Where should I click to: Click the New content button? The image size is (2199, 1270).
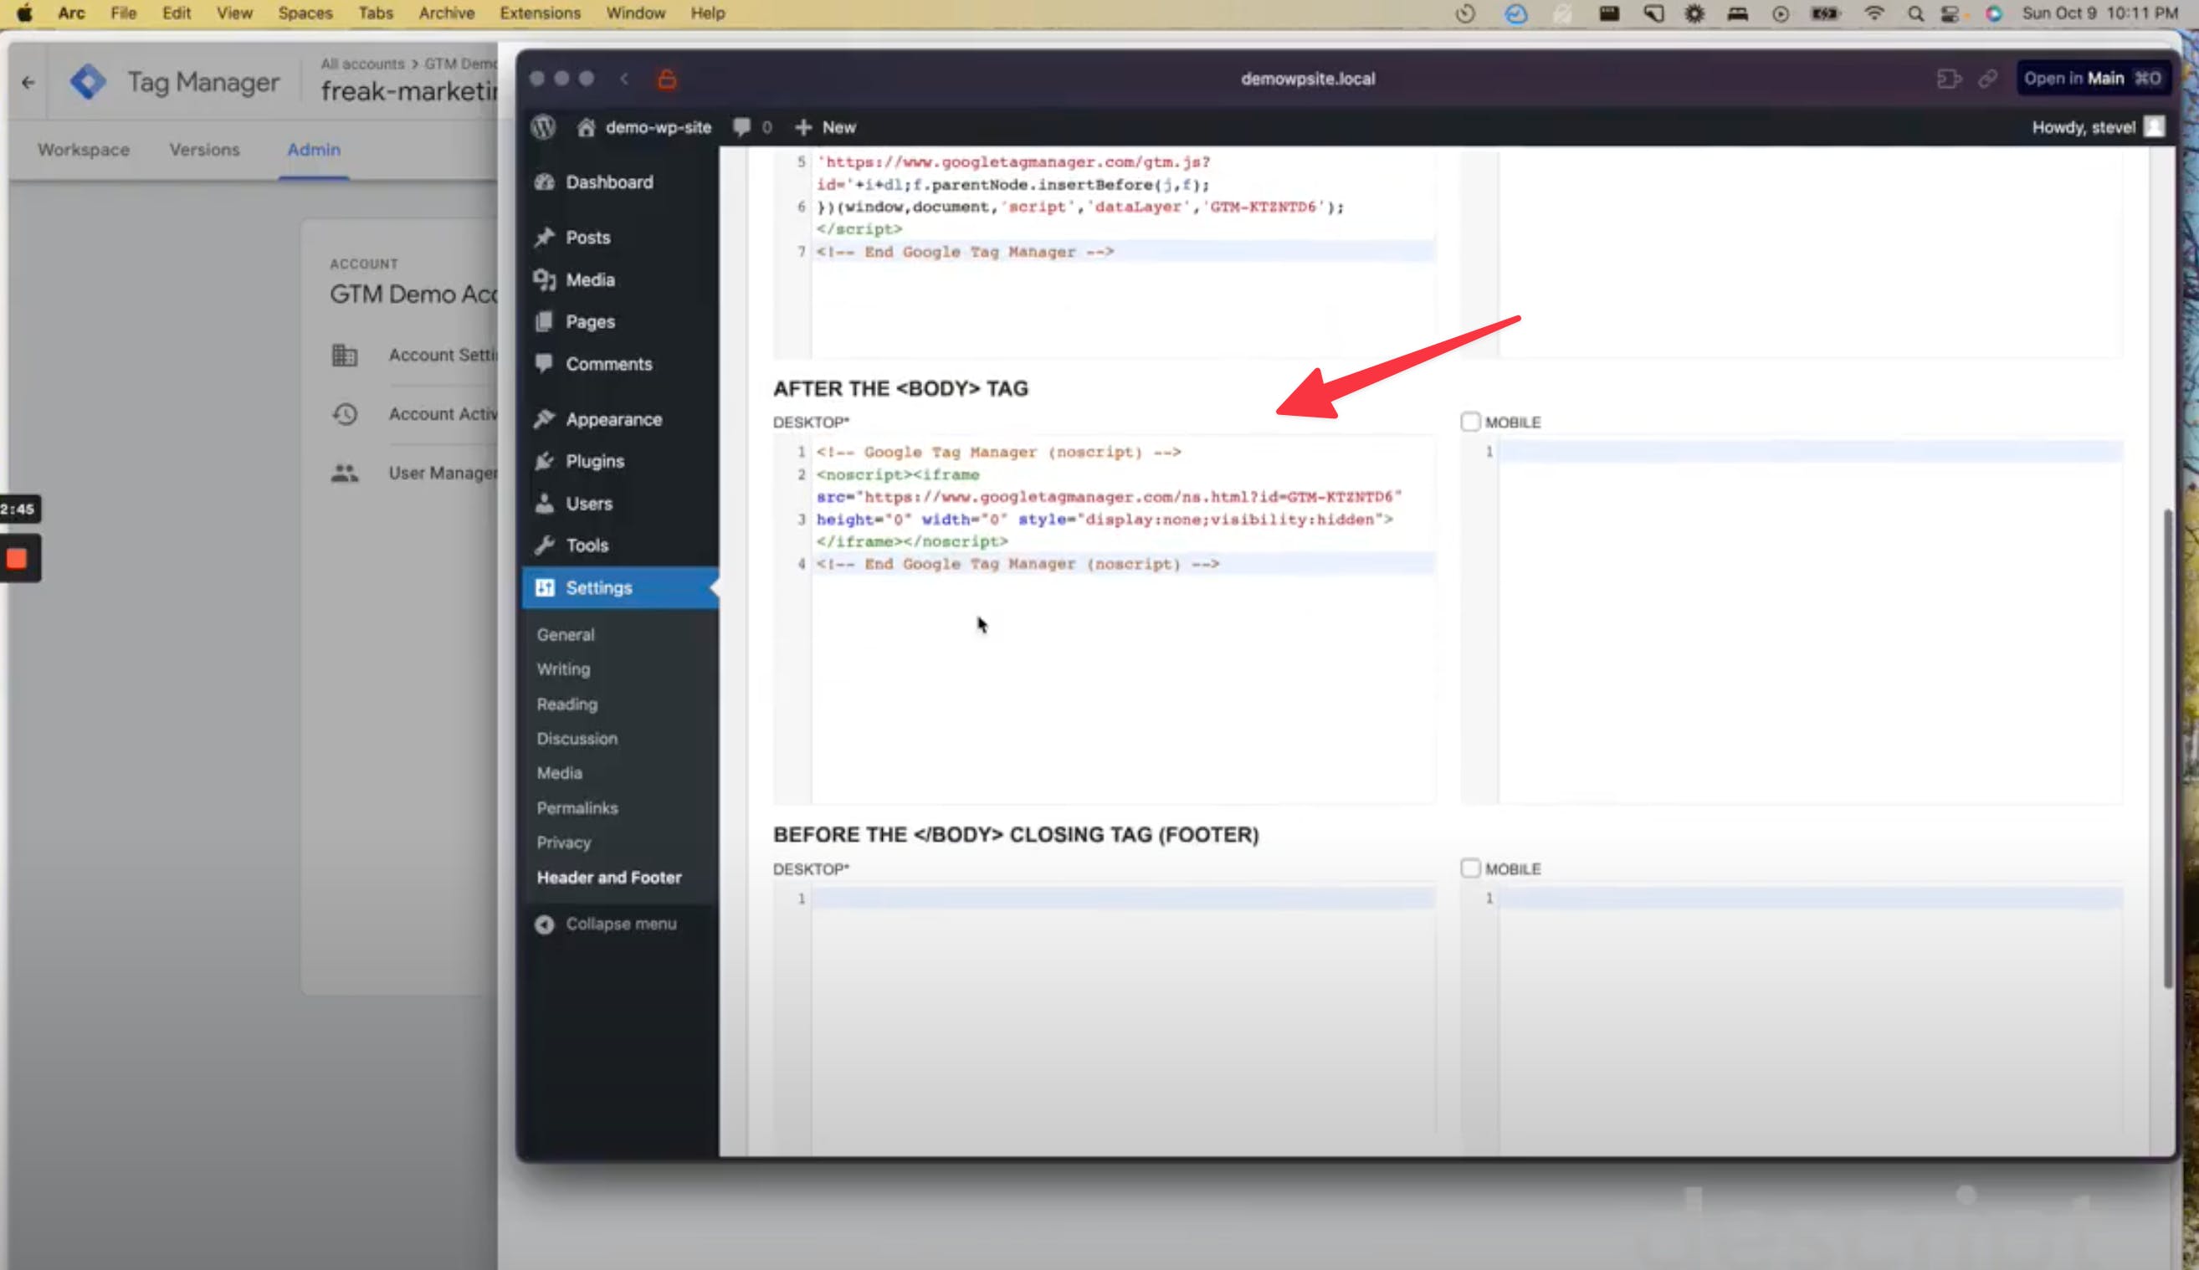825,127
